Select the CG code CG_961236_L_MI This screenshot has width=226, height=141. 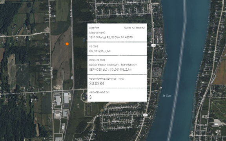[x=100, y=51]
